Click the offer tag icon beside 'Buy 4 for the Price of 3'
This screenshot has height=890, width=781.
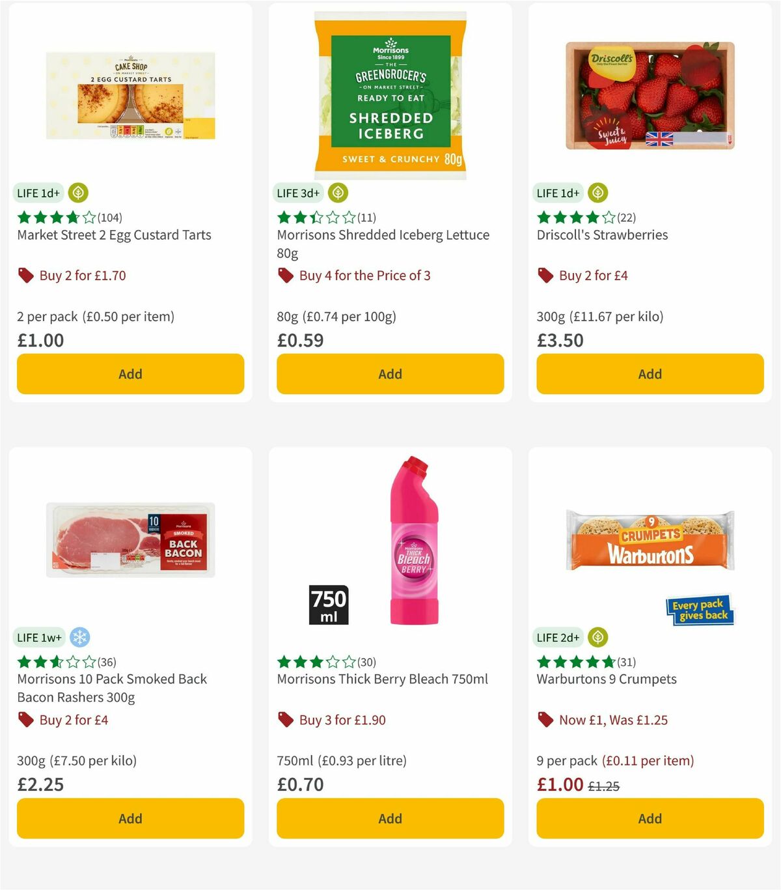(x=284, y=275)
